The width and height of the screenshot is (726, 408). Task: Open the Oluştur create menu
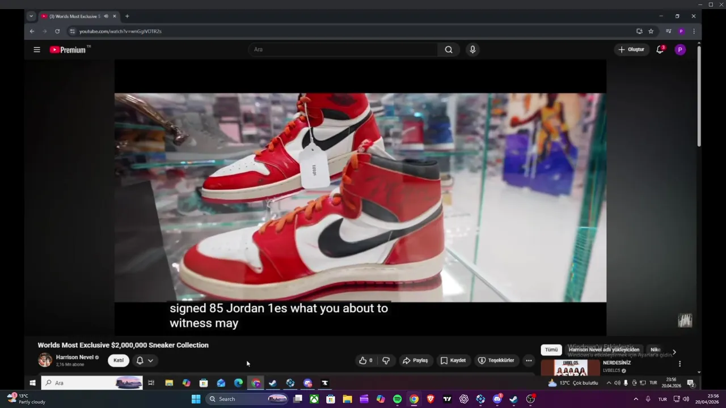[x=631, y=50]
